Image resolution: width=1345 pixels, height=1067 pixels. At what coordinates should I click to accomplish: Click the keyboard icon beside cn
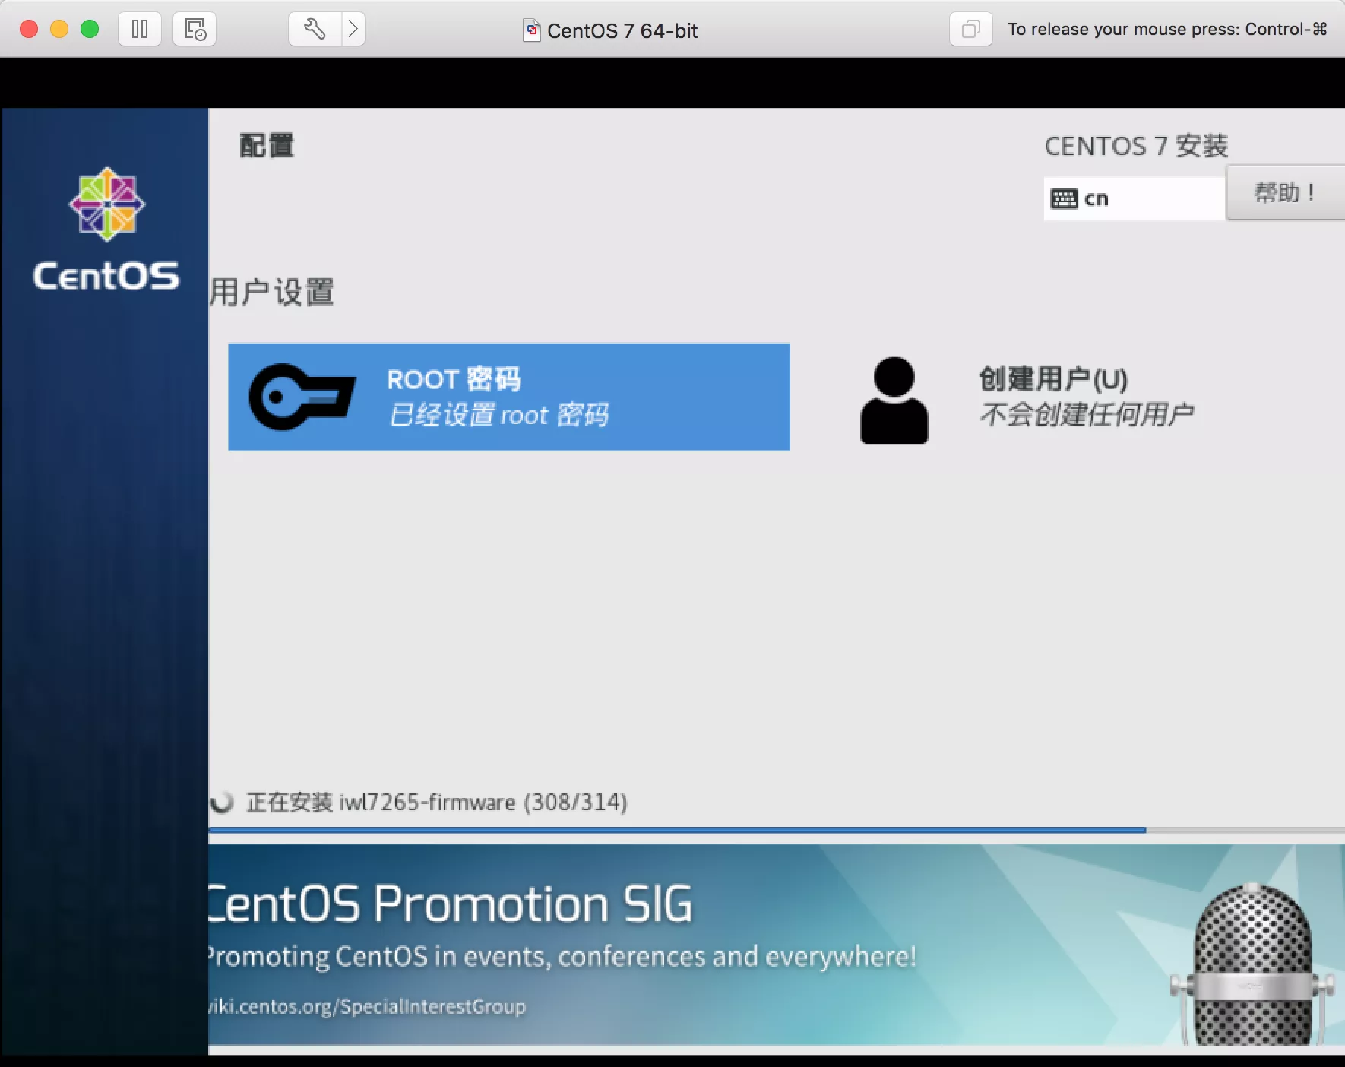click(1064, 199)
